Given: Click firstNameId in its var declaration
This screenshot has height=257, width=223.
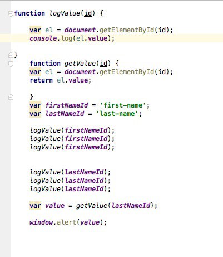Looking at the screenshot, I should [67, 105].
